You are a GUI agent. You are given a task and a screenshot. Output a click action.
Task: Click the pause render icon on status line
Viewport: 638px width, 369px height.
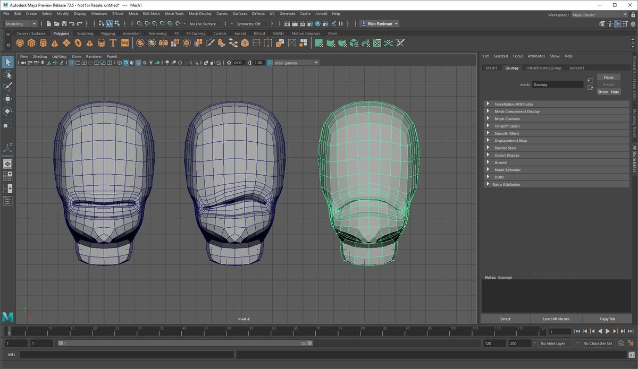point(341,23)
